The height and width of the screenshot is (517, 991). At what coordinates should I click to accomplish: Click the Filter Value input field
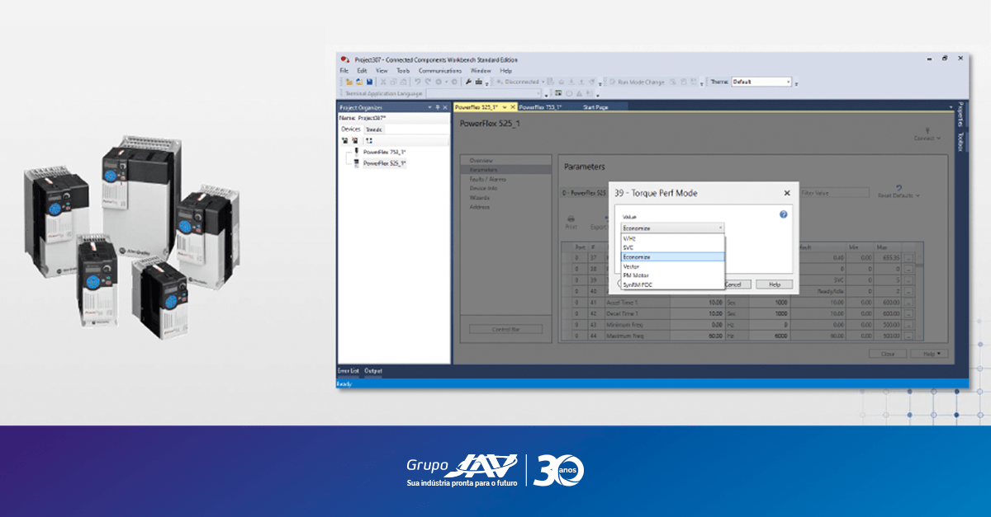pos(833,193)
